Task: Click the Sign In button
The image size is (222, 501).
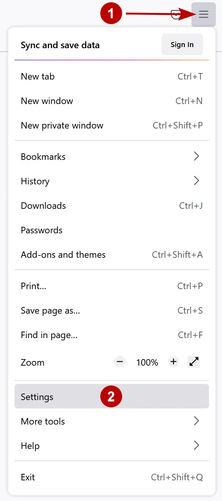Action: [182, 44]
